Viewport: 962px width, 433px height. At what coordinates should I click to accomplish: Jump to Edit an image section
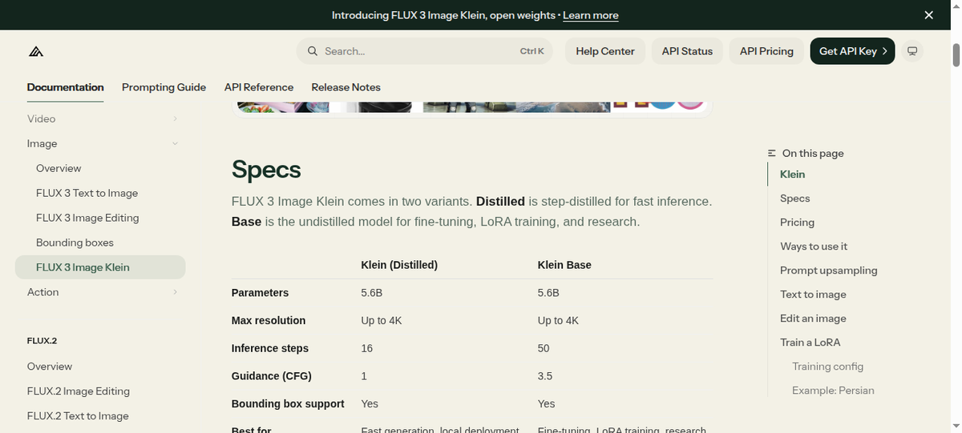[x=813, y=319]
